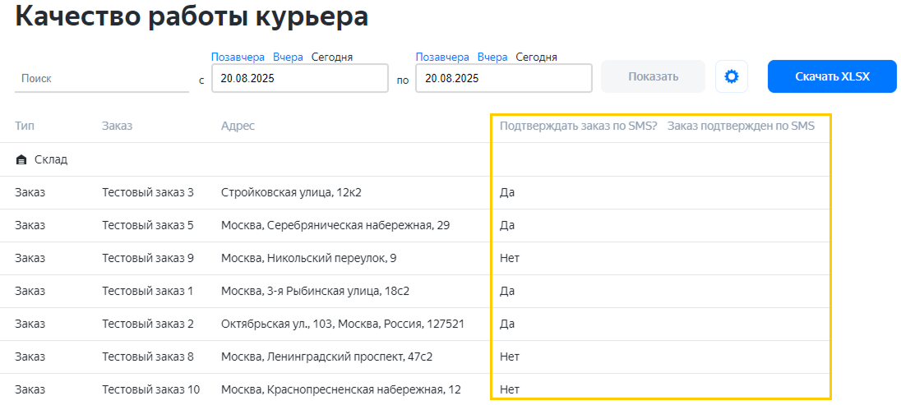This screenshot has height=405, width=901.
Task: Open the gear settings icon
Action: tap(731, 76)
